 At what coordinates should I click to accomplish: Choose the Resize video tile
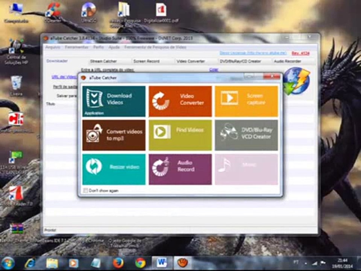[114, 169]
